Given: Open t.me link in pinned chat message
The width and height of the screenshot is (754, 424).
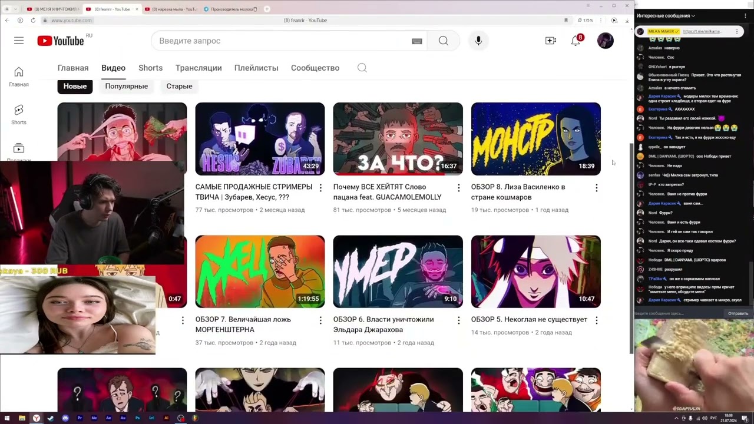Looking at the screenshot, I should 702,31.
